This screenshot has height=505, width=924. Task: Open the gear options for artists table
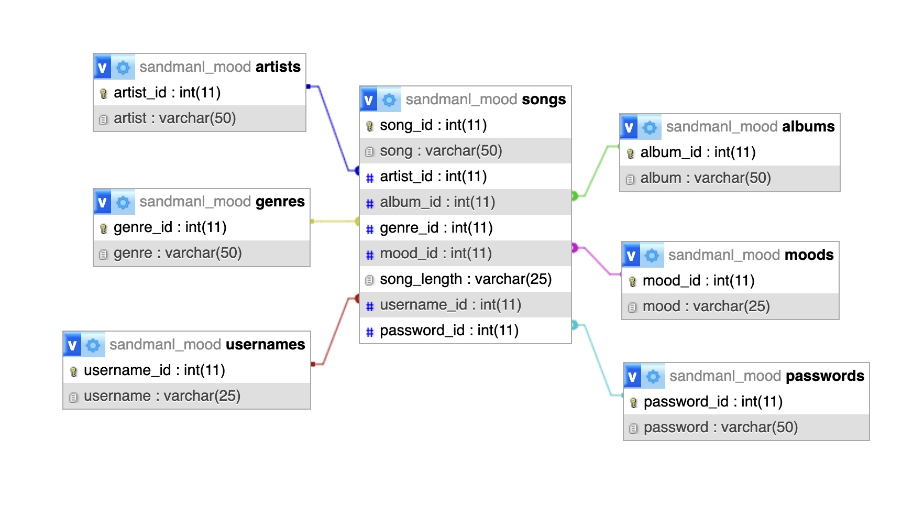(123, 67)
